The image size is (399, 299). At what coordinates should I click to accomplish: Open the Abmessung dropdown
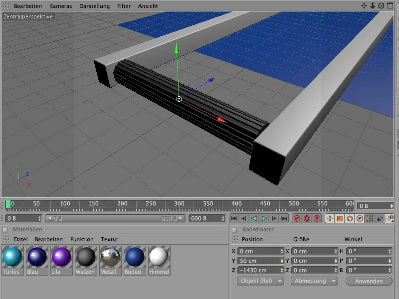click(314, 281)
